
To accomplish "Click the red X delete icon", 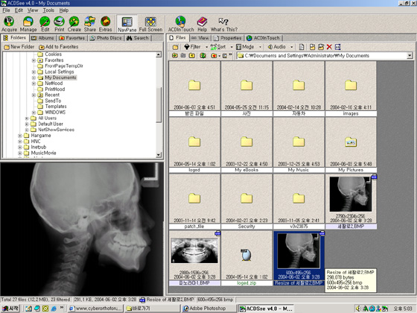I will click(x=329, y=47).
